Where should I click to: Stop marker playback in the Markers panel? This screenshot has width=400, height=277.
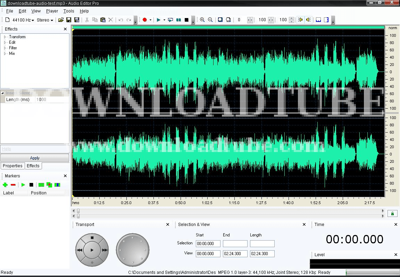point(31,185)
